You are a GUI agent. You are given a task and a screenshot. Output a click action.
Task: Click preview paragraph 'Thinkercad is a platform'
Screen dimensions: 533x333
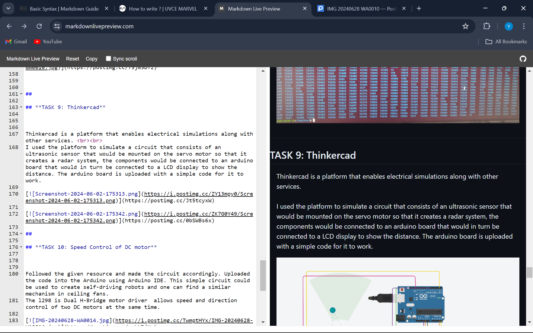click(x=387, y=181)
